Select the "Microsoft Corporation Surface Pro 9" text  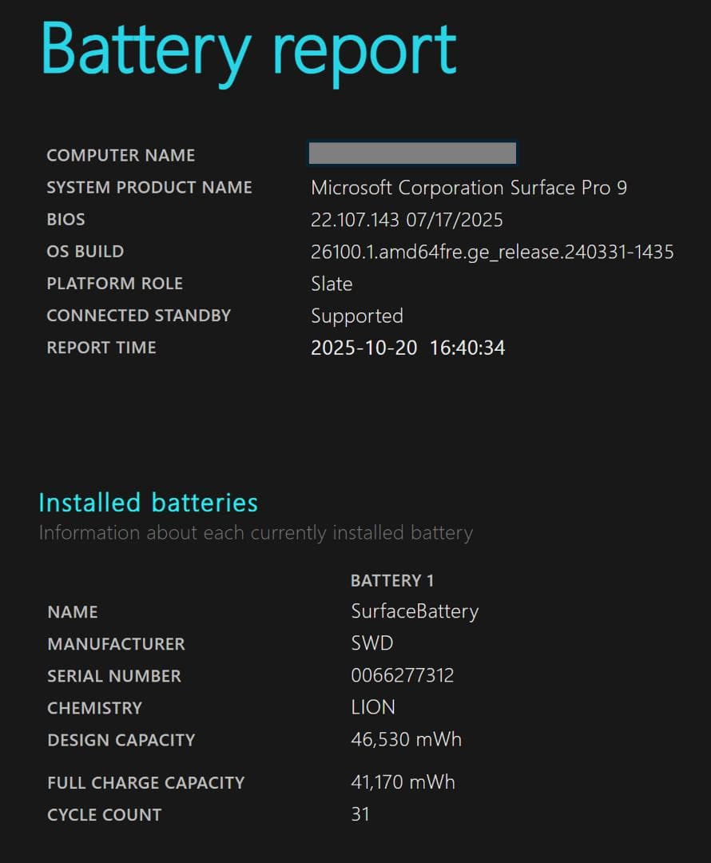[x=468, y=188]
